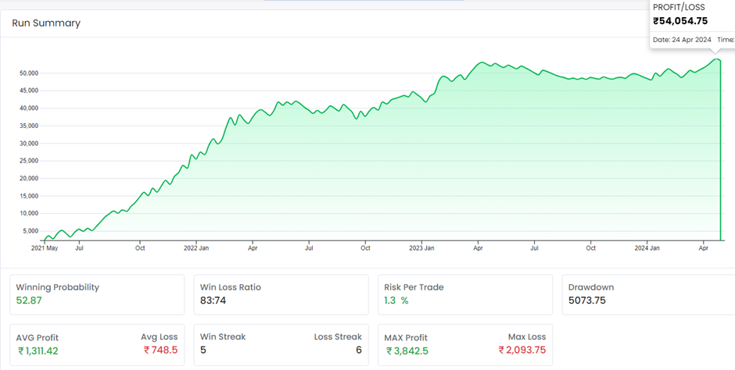The width and height of the screenshot is (735, 370).
Task: Select the risk value 1.3 %
Action: coord(396,301)
